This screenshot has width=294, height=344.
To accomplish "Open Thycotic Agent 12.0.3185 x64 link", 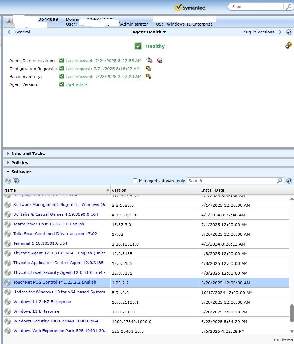I will (61, 253).
